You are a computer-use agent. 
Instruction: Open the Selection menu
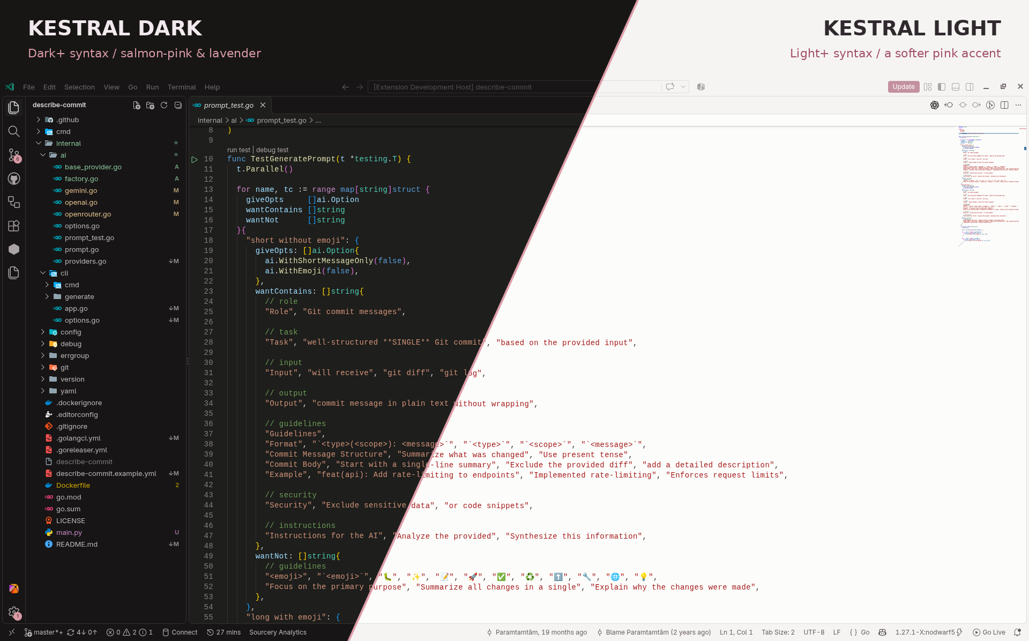tap(79, 87)
